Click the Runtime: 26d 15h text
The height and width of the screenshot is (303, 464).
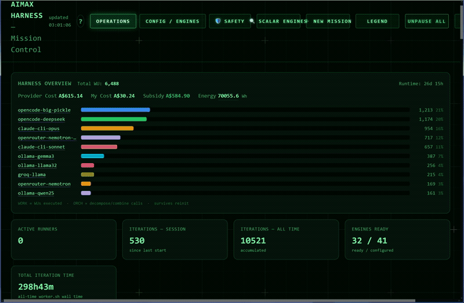421,84
